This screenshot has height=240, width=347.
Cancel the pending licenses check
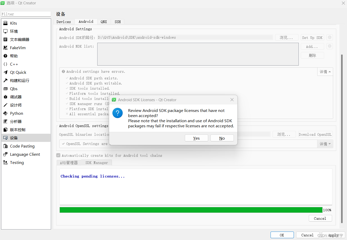(320, 218)
